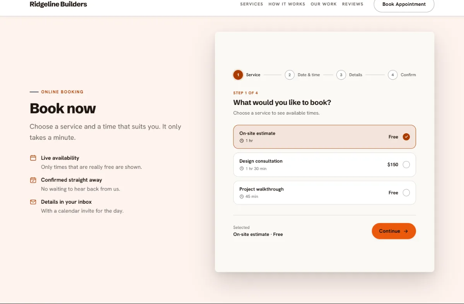Screen dimensions: 464x304
Task: Open the Services nav item
Action: click(x=252, y=4)
